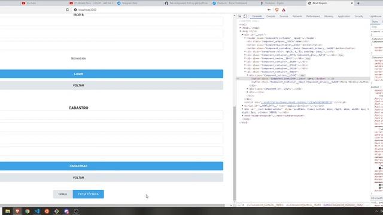Screen dimensions: 383x215
Task: Open the orange round app in the taskbar
Action: (47, 211)
